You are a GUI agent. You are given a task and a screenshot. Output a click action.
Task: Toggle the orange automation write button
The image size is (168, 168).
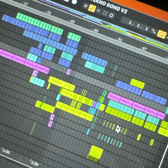pyautogui.click(x=92, y=8)
